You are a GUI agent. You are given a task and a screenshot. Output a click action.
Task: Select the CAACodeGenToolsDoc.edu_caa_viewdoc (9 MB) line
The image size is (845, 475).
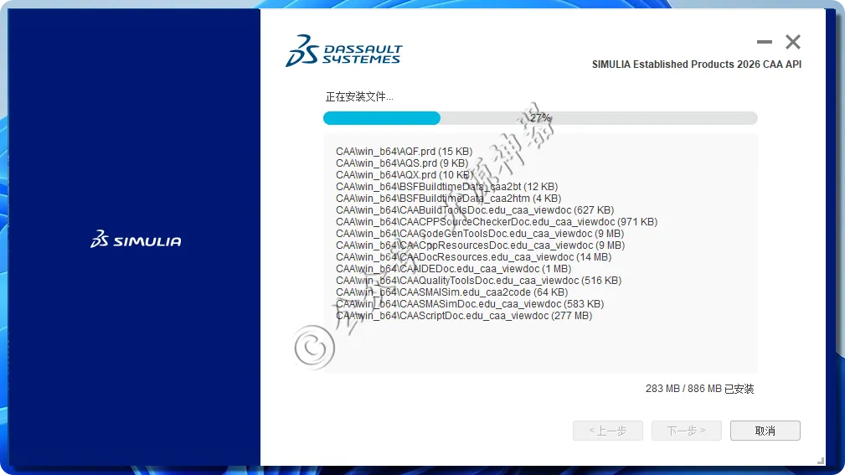(480, 234)
